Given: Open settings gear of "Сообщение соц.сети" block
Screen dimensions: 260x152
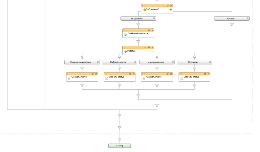Looking at the screenshot, I should pos(149,30).
